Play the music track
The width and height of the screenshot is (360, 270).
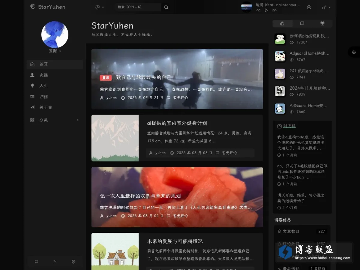point(266,10)
